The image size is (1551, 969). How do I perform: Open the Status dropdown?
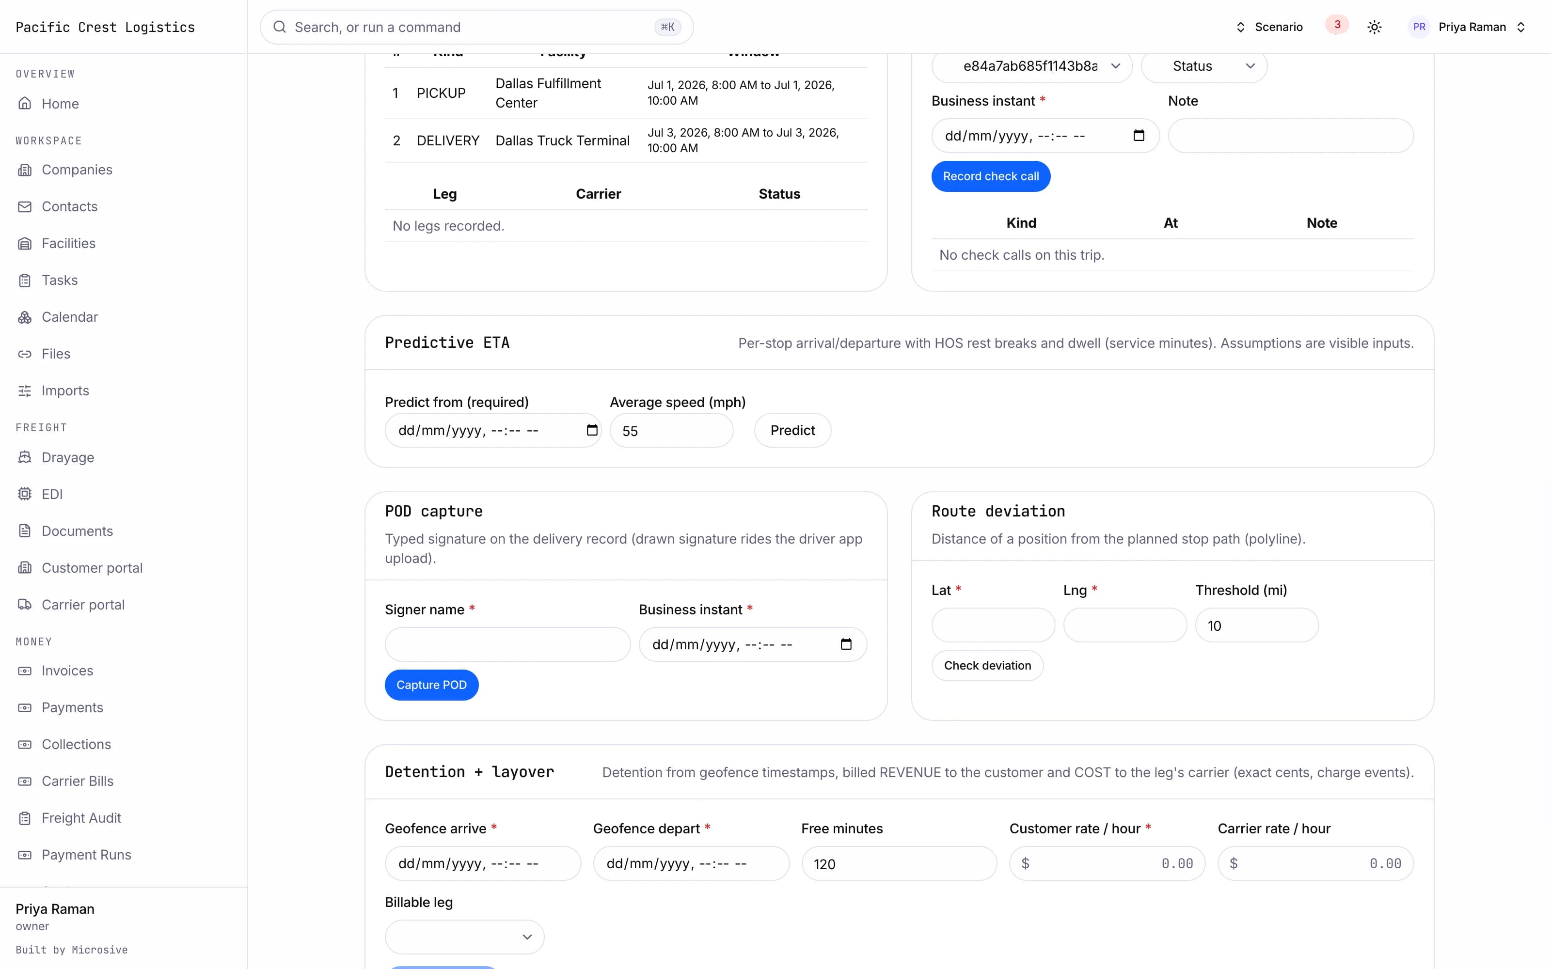point(1203,66)
